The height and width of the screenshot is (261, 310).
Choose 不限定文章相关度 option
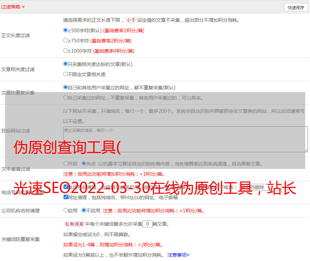[66, 74]
